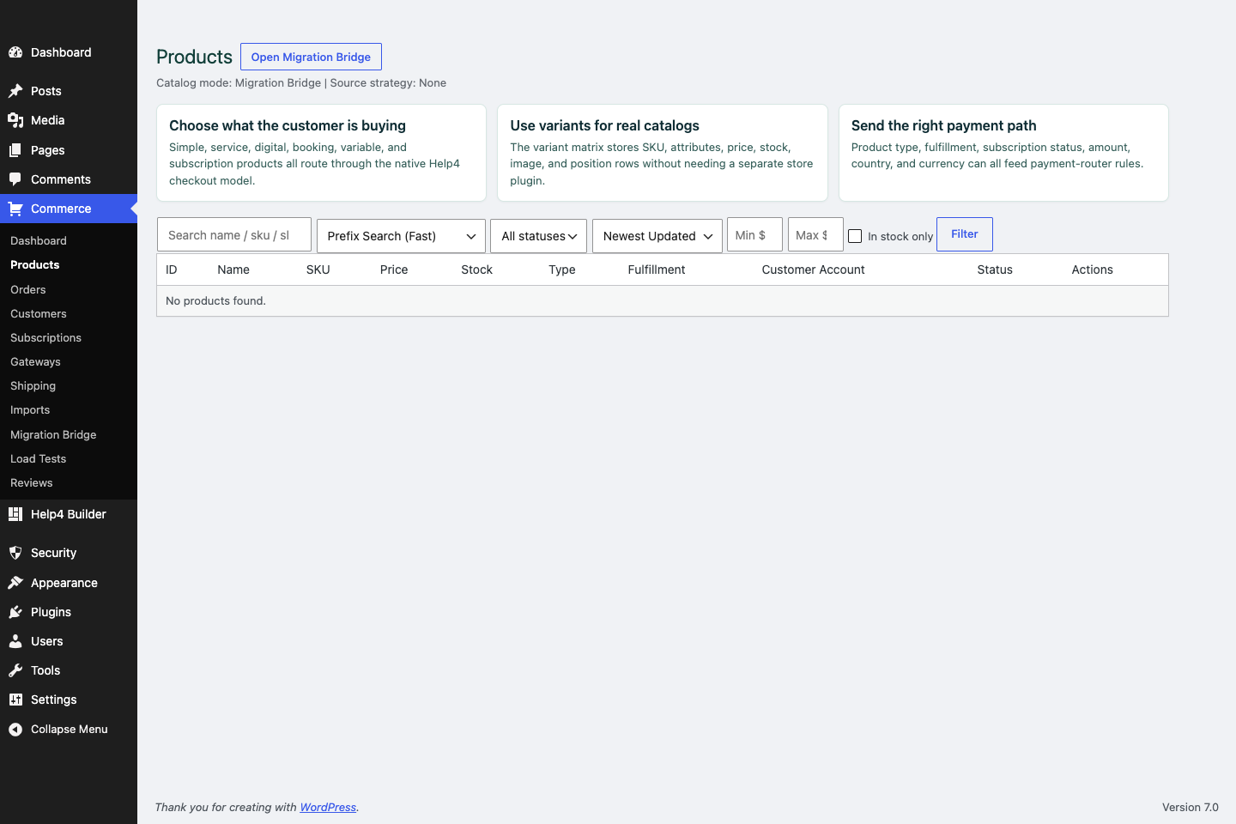The width and height of the screenshot is (1236, 824).
Task: Click the SKU column header
Action: 318,270
